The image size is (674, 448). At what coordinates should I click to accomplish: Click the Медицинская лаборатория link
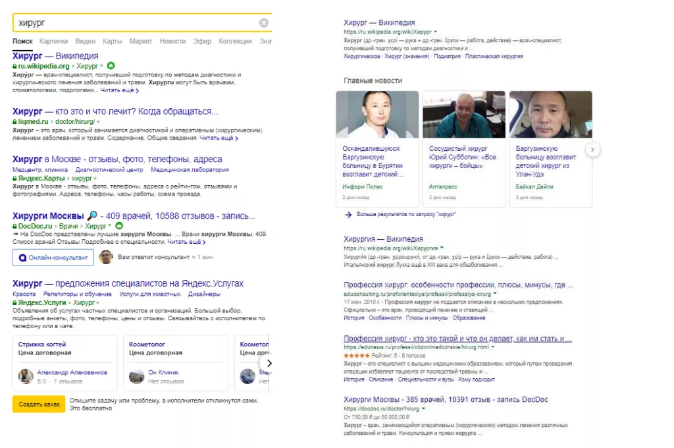[190, 170]
